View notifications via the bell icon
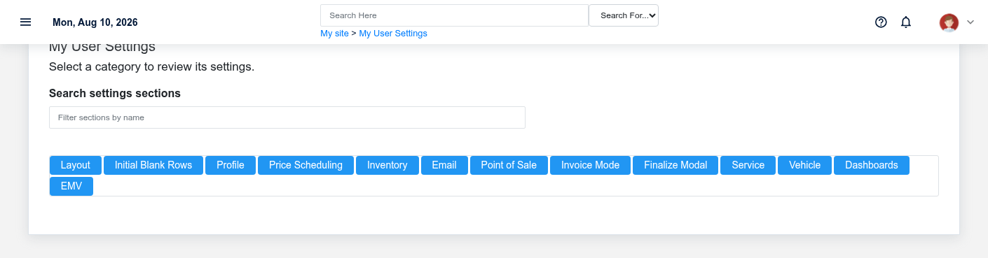The image size is (988, 258). pyautogui.click(x=906, y=22)
